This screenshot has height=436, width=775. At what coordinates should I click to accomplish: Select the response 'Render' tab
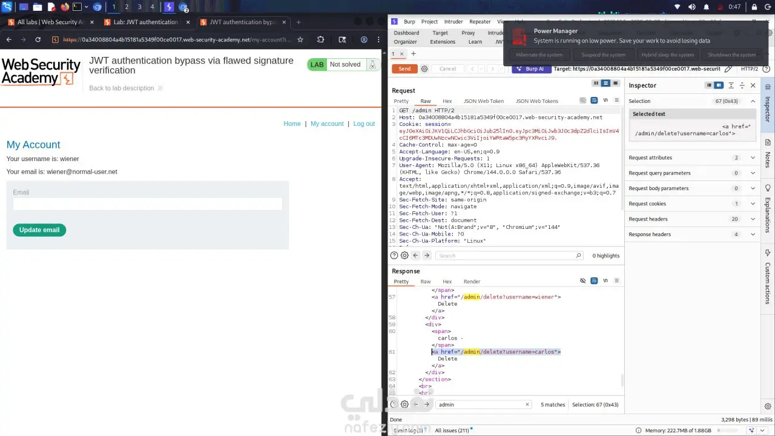point(472,282)
